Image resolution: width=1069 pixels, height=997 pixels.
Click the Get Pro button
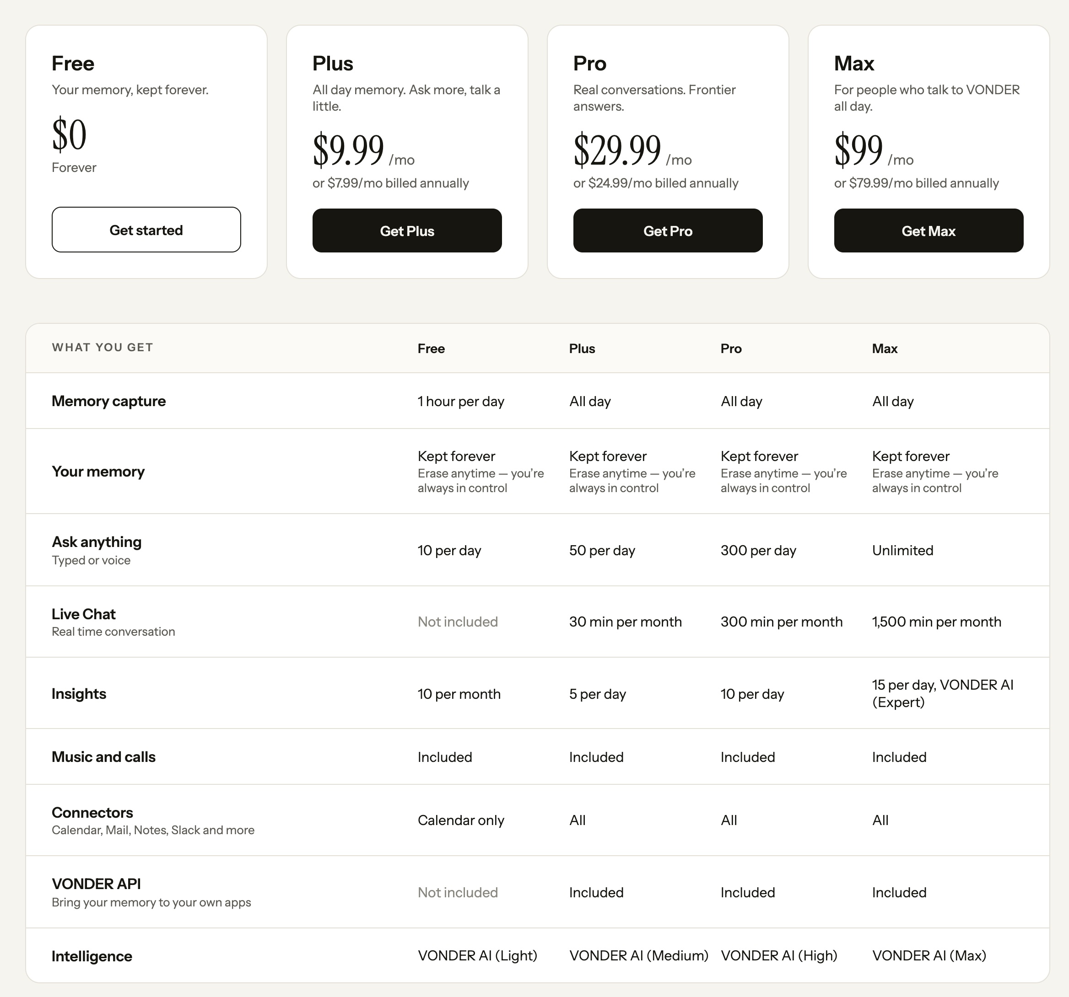(x=668, y=230)
